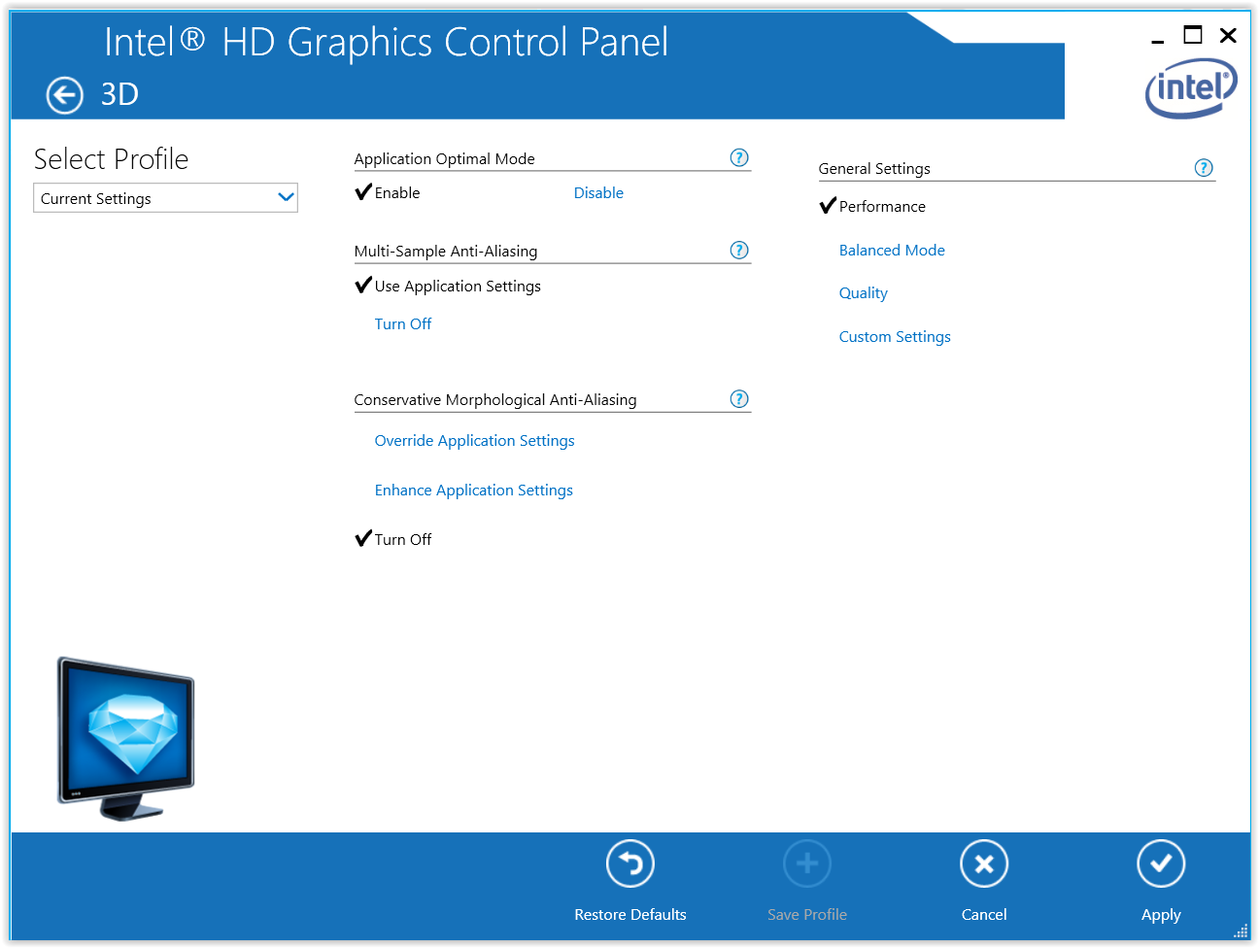The image size is (1259, 948).
Task: Turn Off Multi-Sample Anti-Aliasing
Action: coord(403,323)
